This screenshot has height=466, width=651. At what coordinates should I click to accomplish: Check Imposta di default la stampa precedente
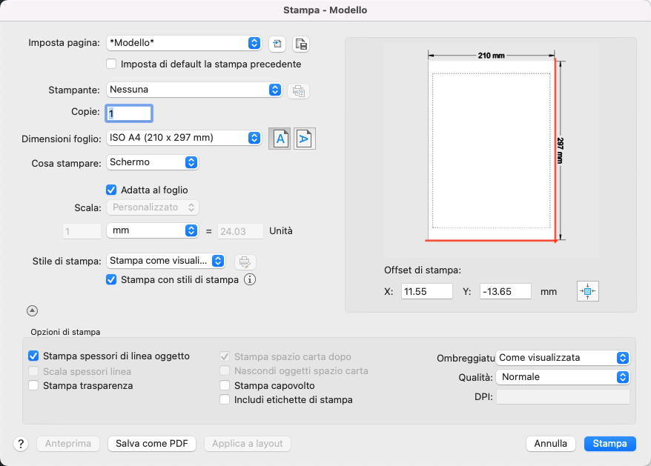click(x=111, y=64)
